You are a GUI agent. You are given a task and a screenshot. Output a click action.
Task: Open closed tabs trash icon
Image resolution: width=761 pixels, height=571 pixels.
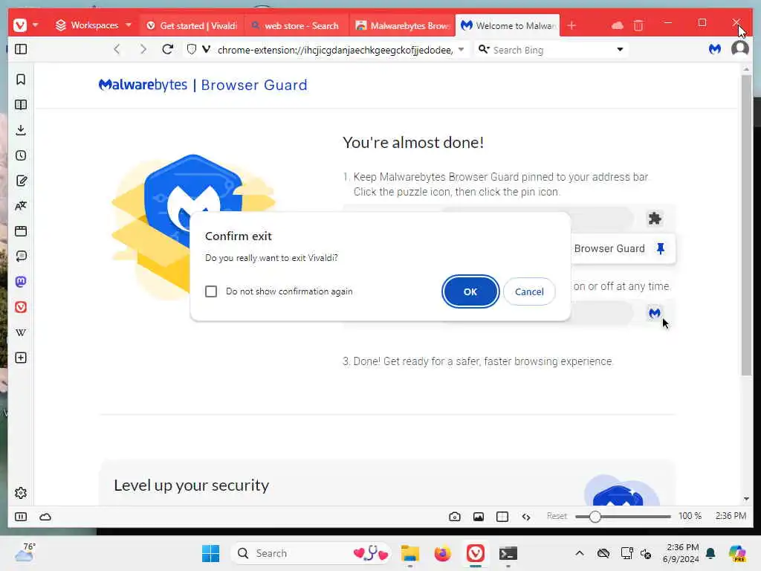[x=638, y=25]
